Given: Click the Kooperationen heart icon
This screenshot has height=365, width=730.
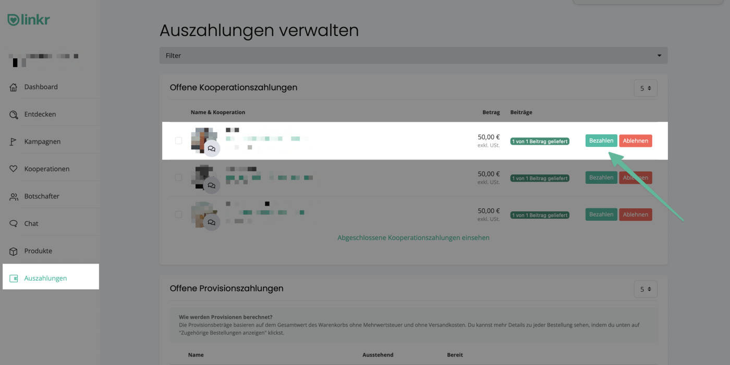Looking at the screenshot, I should [x=14, y=169].
